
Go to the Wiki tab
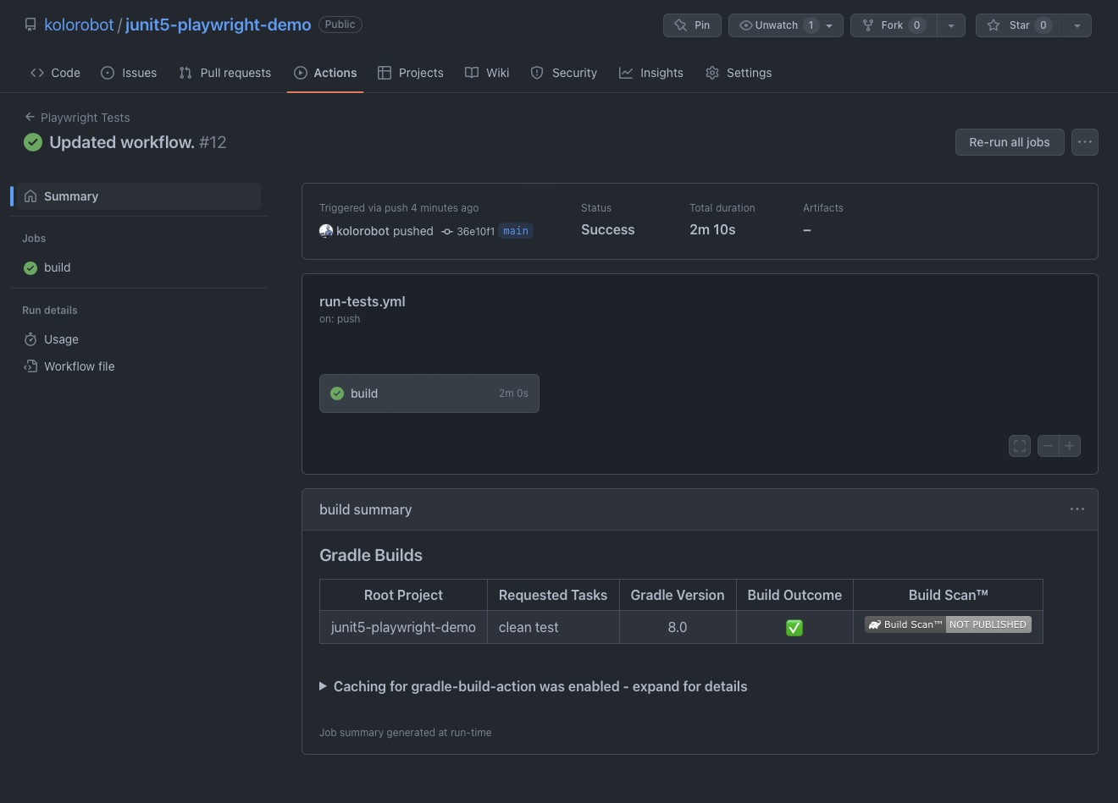tap(487, 73)
